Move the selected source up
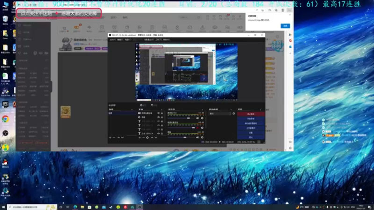Screen dimensions: 374x210 tap(152, 137)
